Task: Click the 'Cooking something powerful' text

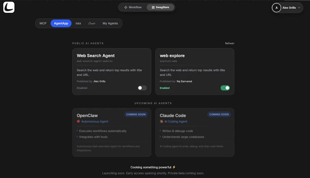Action: click(x=151, y=167)
